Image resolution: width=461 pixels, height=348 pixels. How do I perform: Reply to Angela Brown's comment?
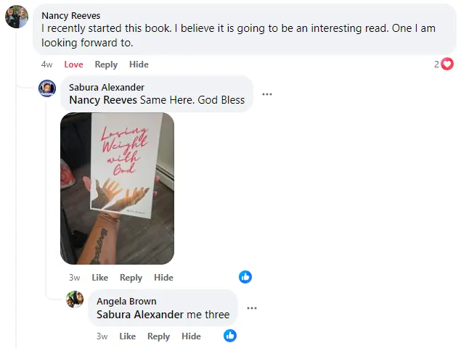pyautogui.click(x=158, y=336)
